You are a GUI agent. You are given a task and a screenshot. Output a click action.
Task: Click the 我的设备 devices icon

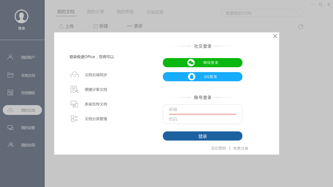(10, 127)
